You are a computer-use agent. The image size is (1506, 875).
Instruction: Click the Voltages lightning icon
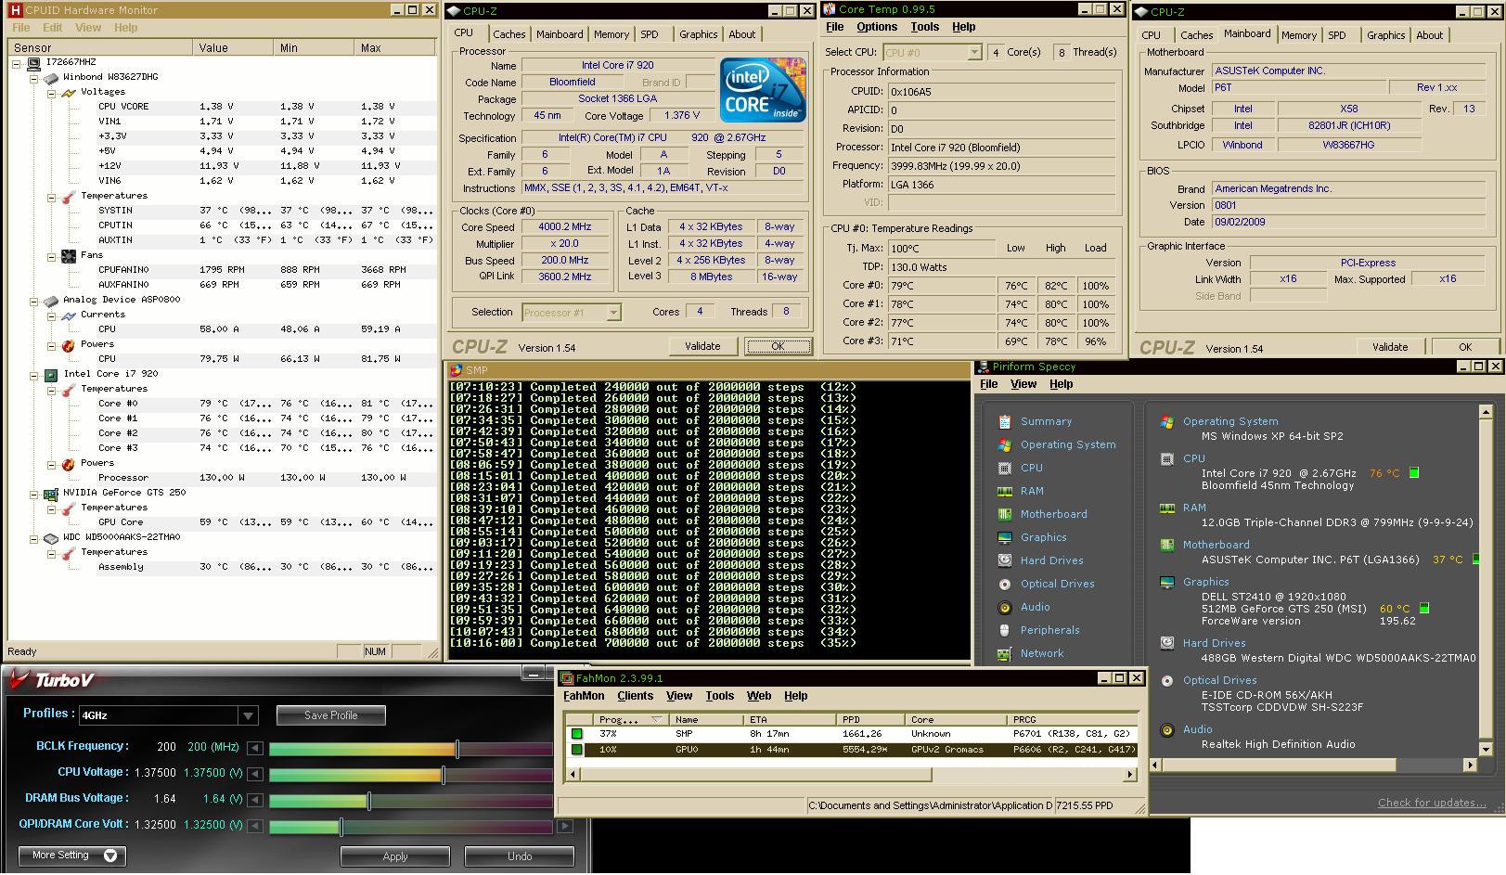pos(69,92)
